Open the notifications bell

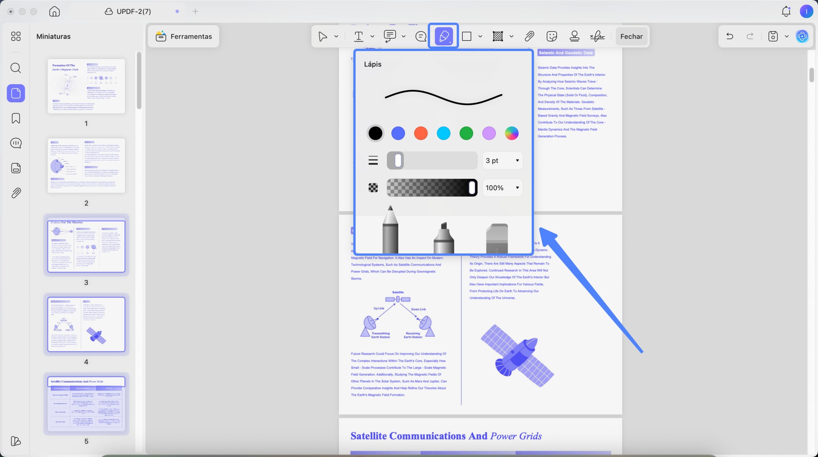coord(786,11)
